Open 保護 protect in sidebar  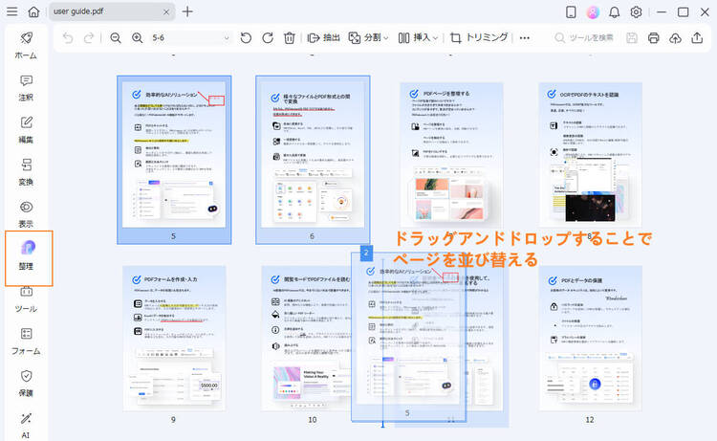(26, 384)
